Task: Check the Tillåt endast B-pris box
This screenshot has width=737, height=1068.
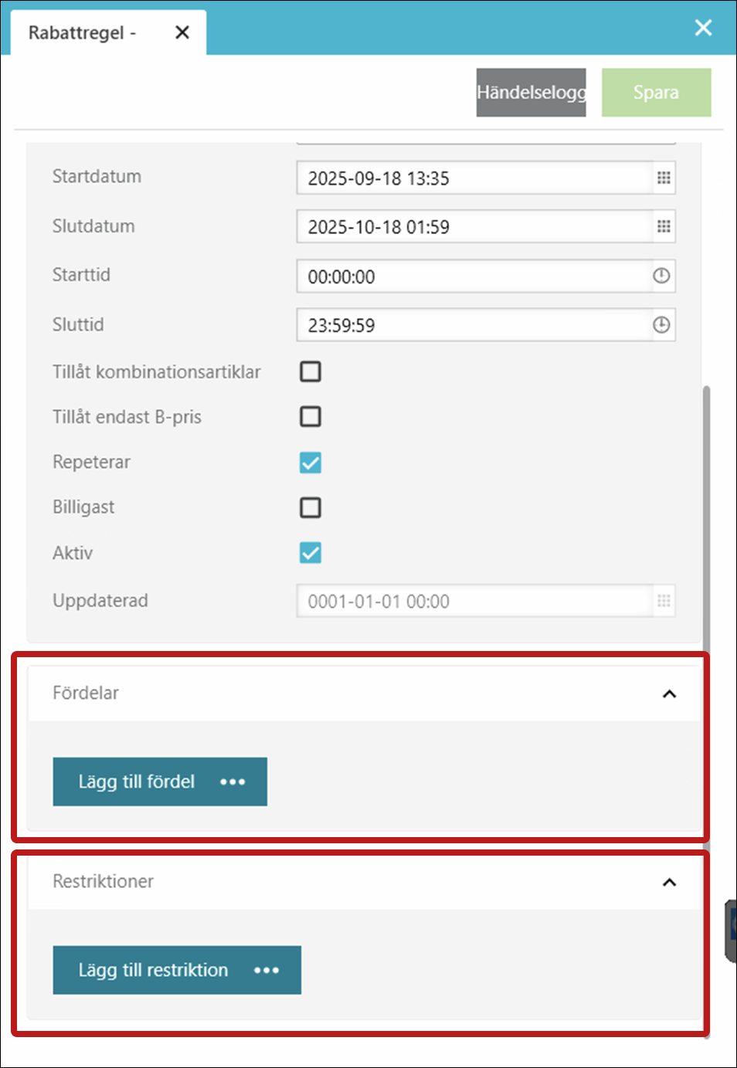Action: coord(311,417)
